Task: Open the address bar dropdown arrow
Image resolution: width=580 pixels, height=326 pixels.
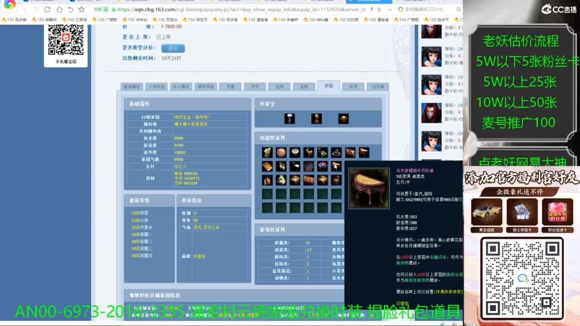Action: pyautogui.click(x=390, y=10)
